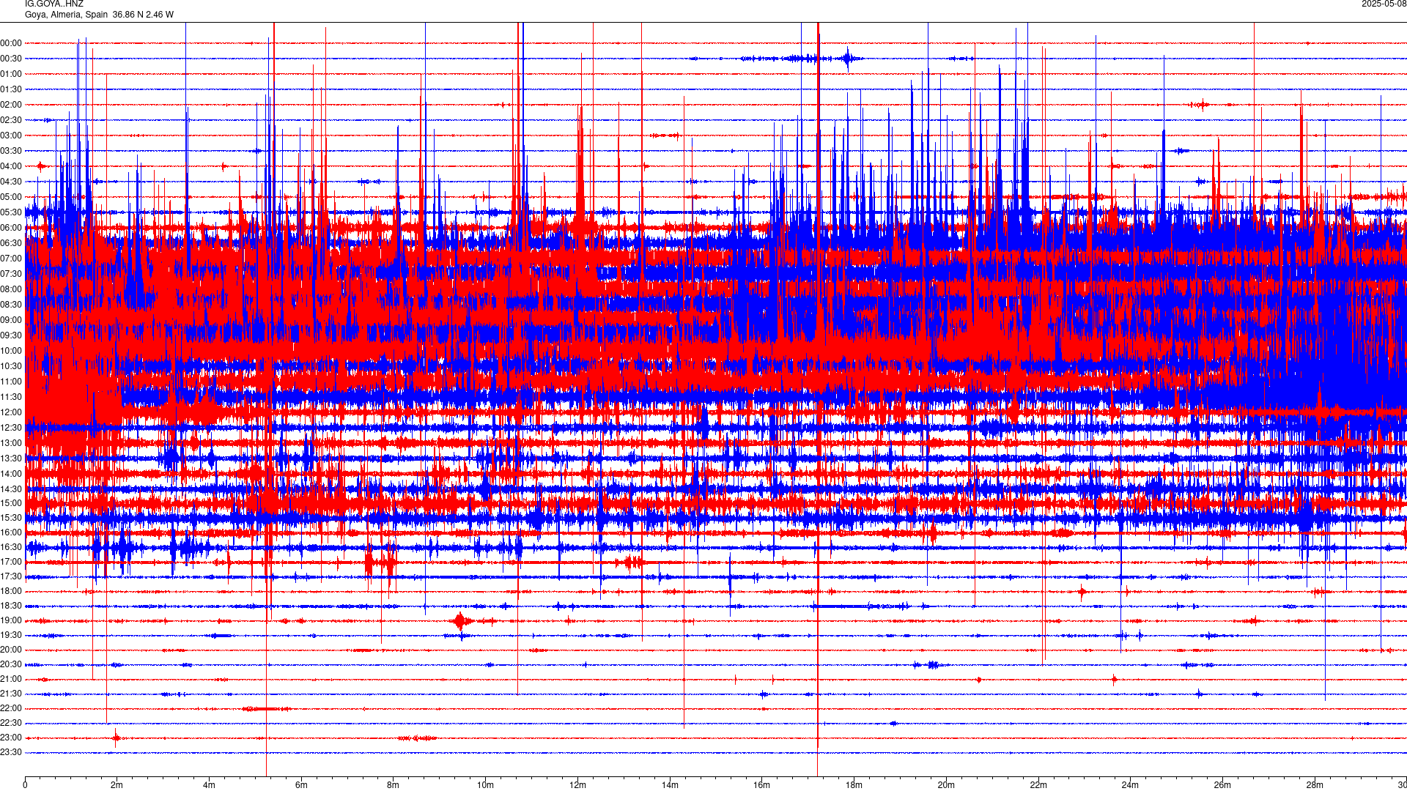Select the 01:00 trace time label

[11, 74]
